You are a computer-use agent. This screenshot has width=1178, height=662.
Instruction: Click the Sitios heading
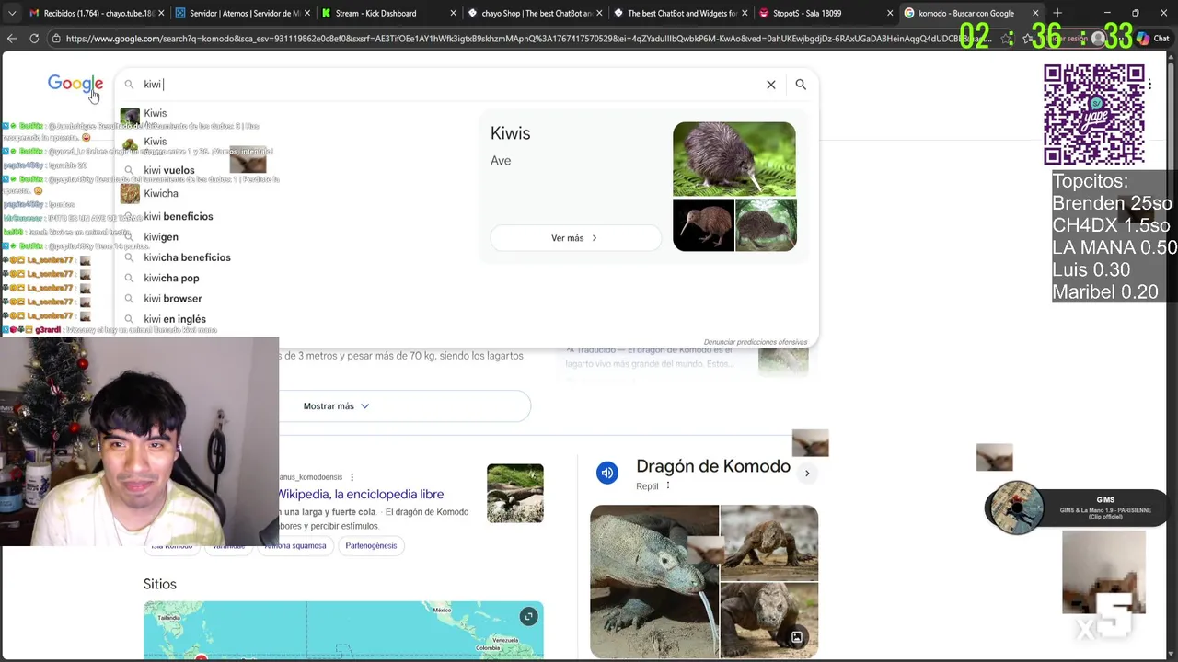(x=160, y=584)
